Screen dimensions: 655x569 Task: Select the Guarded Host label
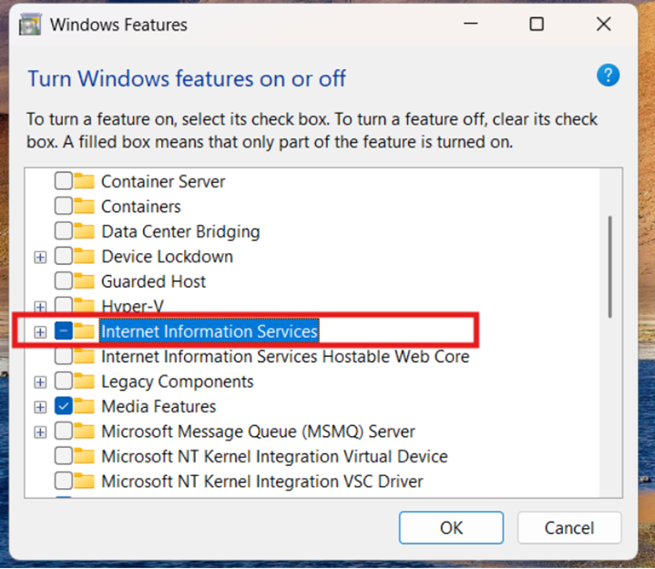(154, 282)
